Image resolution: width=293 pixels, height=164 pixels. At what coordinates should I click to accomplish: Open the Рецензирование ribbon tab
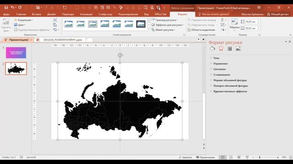pyautogui.click(x=128, y=14)
